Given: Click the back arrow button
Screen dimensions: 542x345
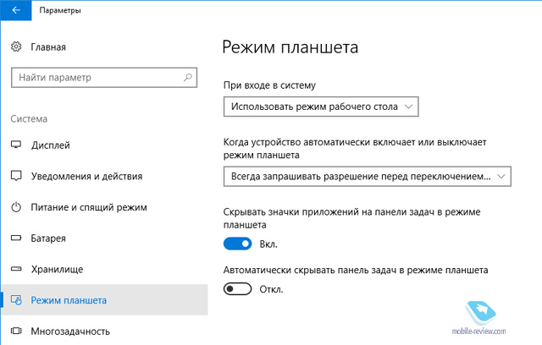Looking at the screenshot, I should pos(16,10).
